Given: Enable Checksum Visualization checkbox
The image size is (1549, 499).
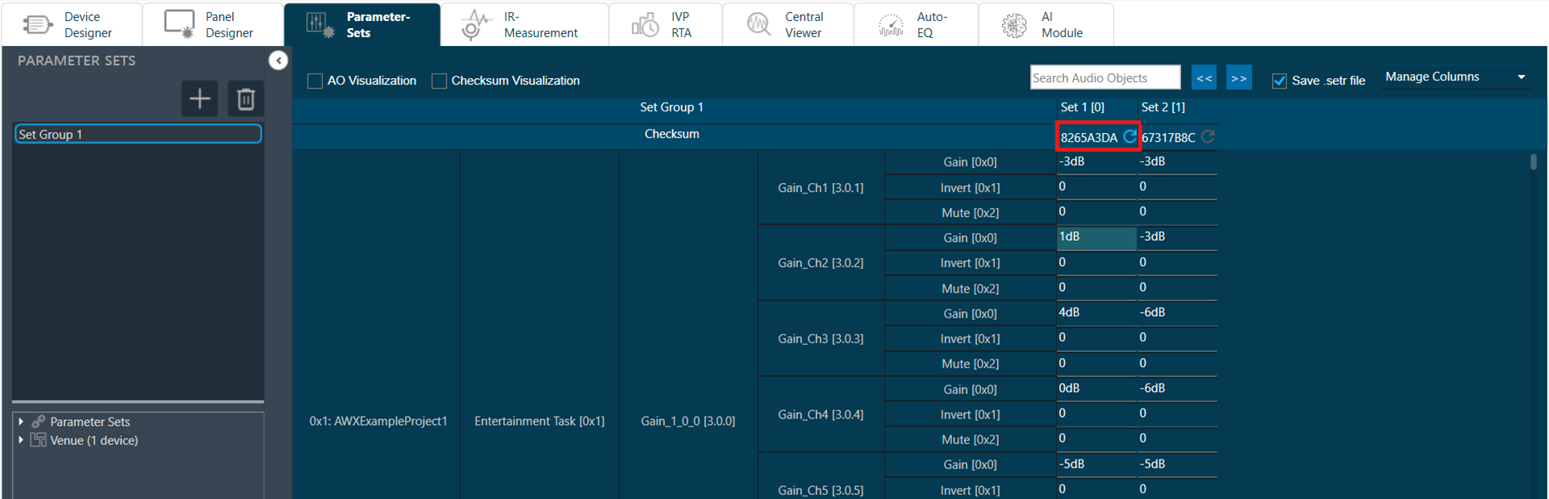Looking at the screenshot, I should point(439,81).
